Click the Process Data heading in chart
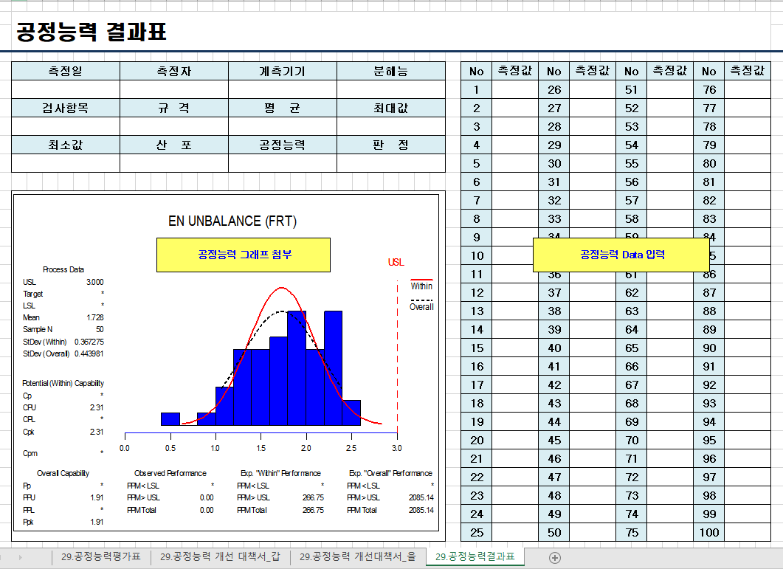783x569 pixels. (63, 270)
